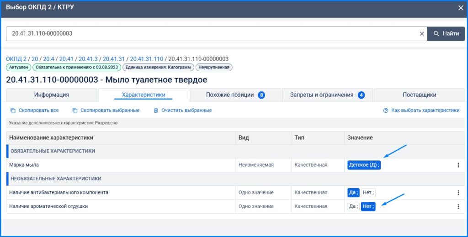Go to breadcrumb level 20
This screenshot has height=237, width=468.
35,59
